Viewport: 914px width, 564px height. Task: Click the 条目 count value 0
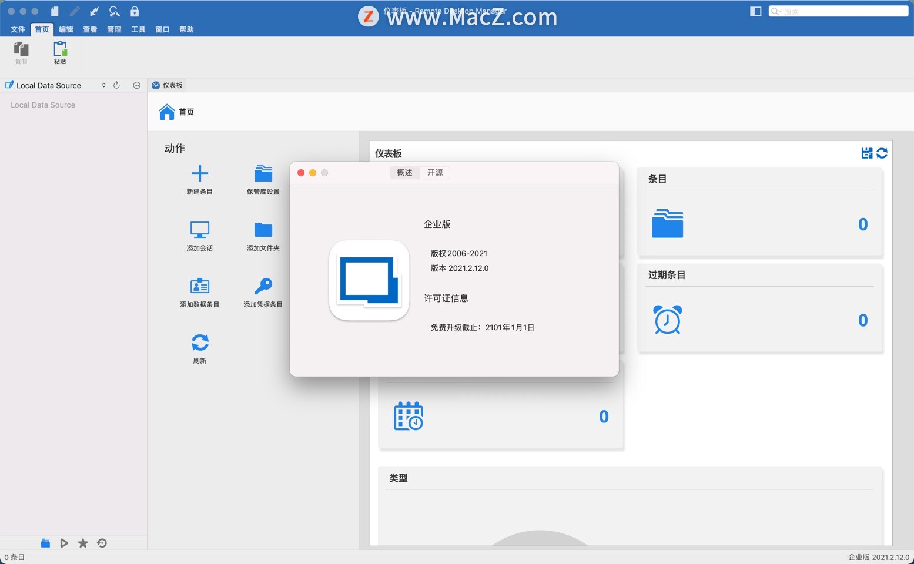coord(863,224)
